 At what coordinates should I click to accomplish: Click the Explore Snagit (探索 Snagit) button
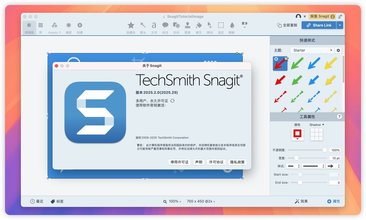point(322,16)
